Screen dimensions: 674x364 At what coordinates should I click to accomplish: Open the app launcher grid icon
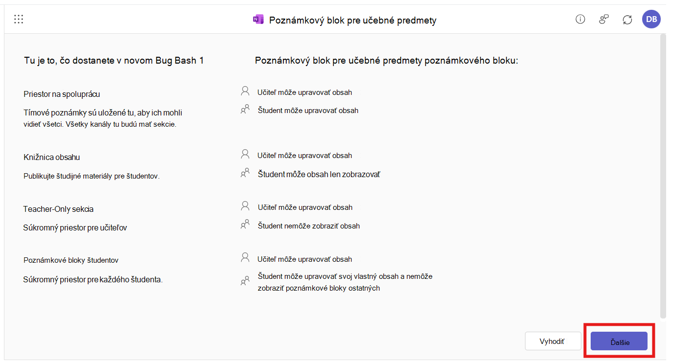19,20
